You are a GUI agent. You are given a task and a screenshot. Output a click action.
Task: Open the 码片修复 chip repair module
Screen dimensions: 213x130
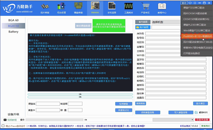[x=45, y=8]
